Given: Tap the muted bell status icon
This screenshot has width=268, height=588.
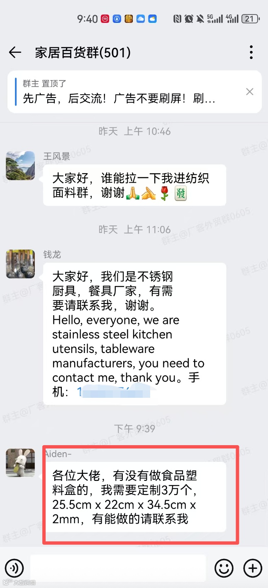Looking at the screenshot, I should pyautogui.click(x=200, y=19).
